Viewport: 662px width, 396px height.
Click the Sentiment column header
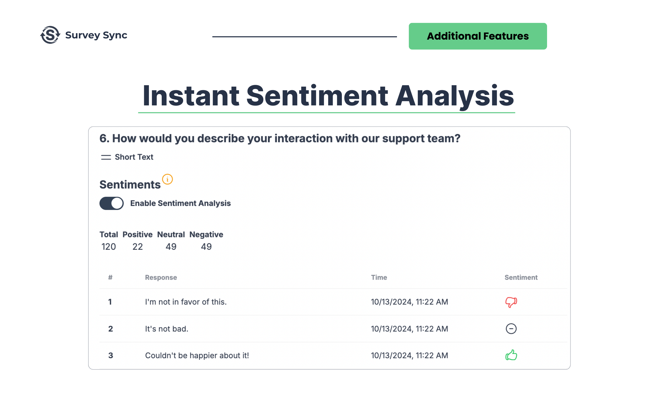tap(521, 277)
